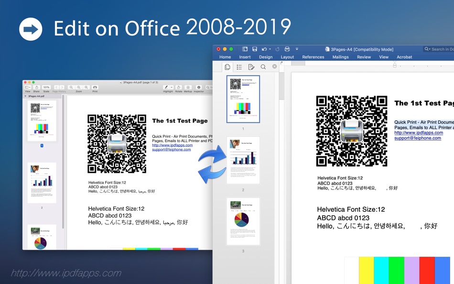Open the Home tab in Word
This screenshot has width=454, height=284.
225,57
